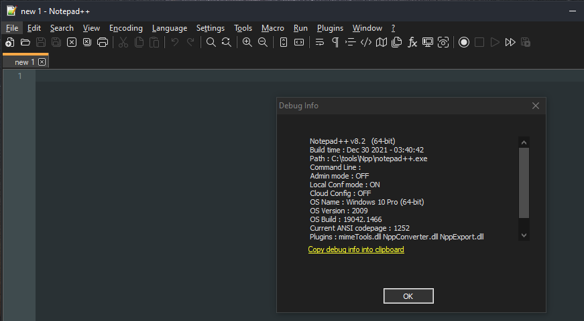584x321 pixels.
Task: Open the File menu
Action: tap(12, 28)
